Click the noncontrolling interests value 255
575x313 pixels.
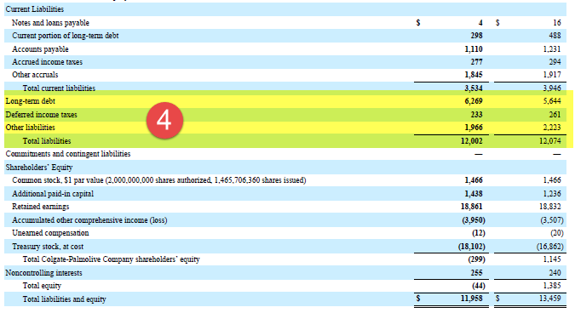(476, 273)
